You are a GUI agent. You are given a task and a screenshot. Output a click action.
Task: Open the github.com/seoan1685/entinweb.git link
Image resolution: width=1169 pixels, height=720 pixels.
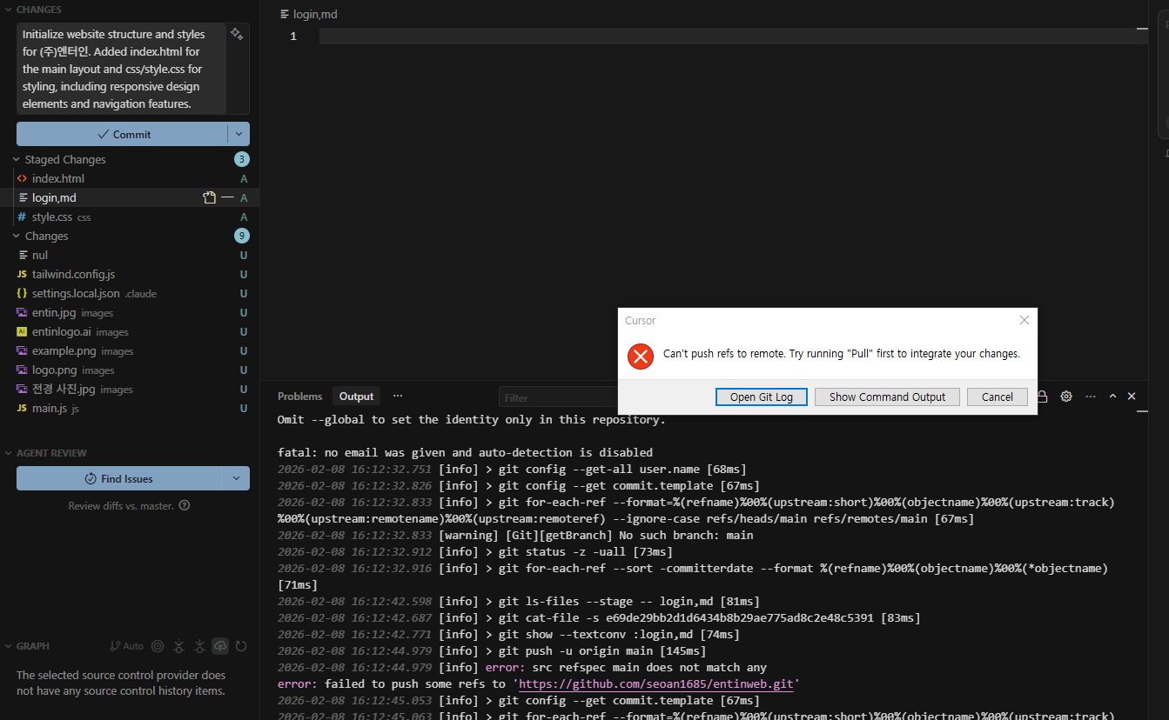coord(656,683)
